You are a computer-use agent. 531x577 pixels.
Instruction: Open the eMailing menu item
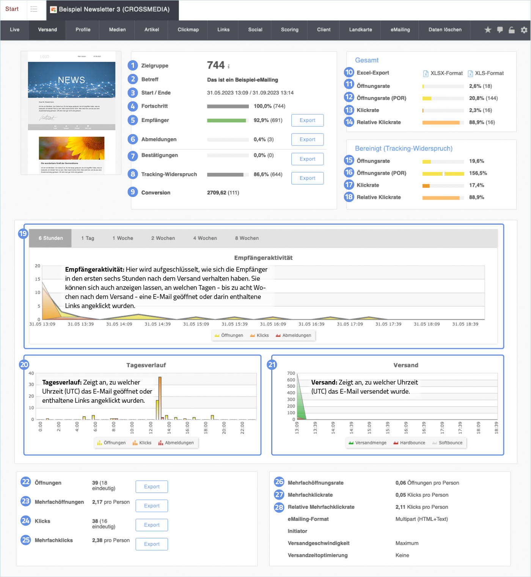[401, 30]
